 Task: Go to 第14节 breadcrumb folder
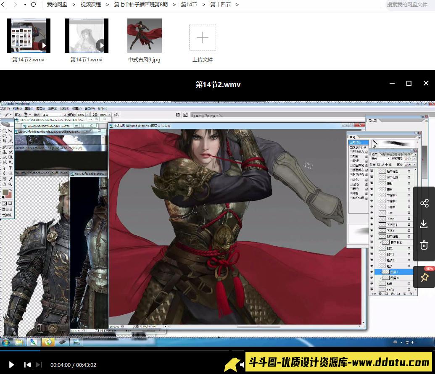pos(189,5)
